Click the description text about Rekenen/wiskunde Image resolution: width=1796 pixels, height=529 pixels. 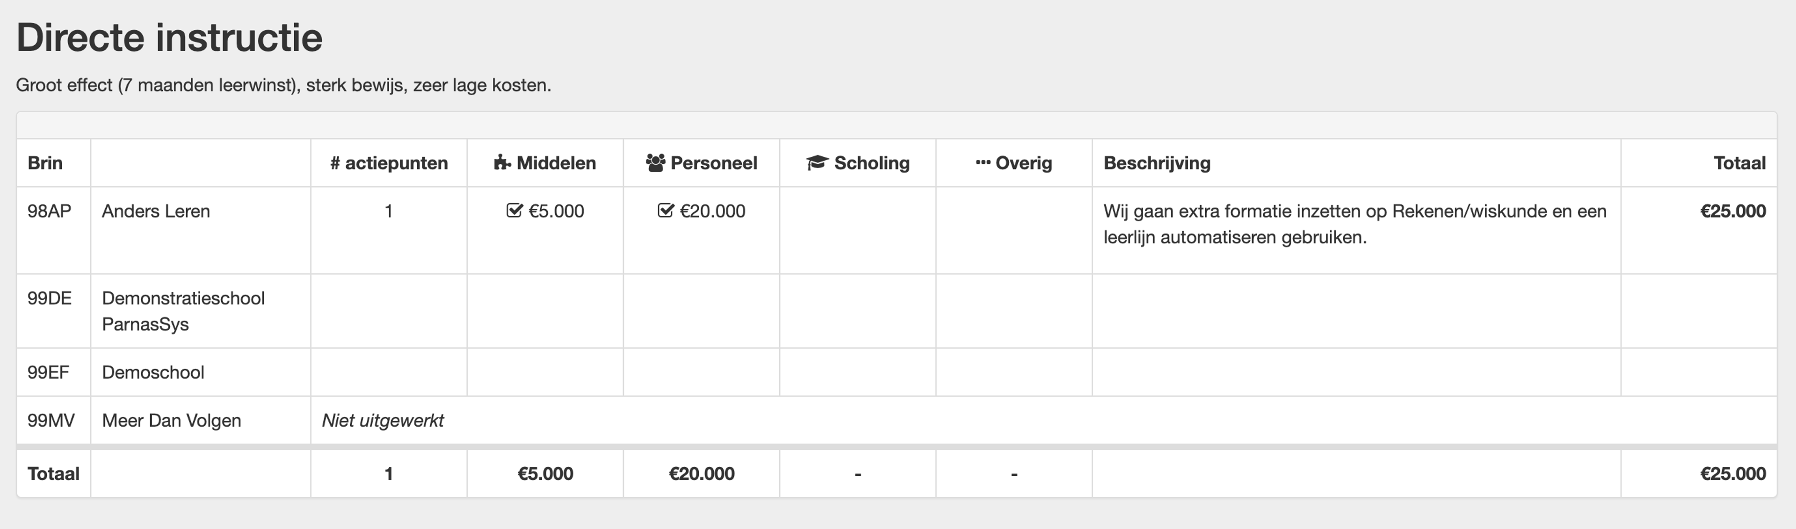pos(1354,224)
